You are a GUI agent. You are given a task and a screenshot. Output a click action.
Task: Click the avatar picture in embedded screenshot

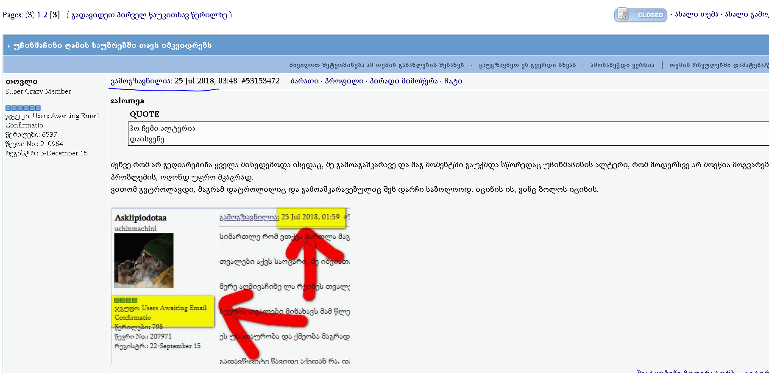(144, 260)
